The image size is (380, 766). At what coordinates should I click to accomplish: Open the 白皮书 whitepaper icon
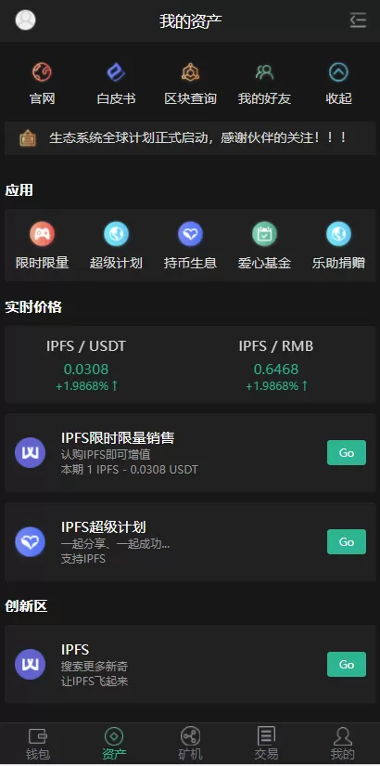(116, 72)
